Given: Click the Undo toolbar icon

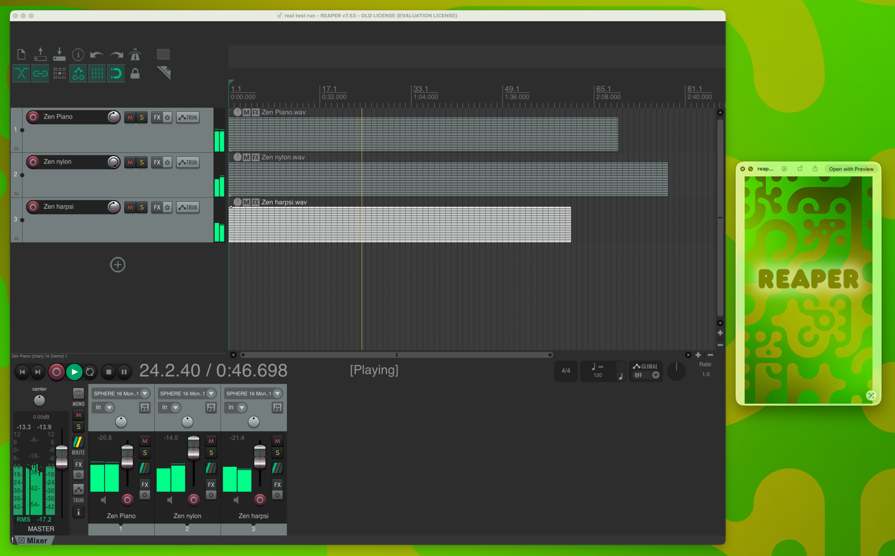Looking at the screenshot, I should pyautogui.click(x=97, y=54).
